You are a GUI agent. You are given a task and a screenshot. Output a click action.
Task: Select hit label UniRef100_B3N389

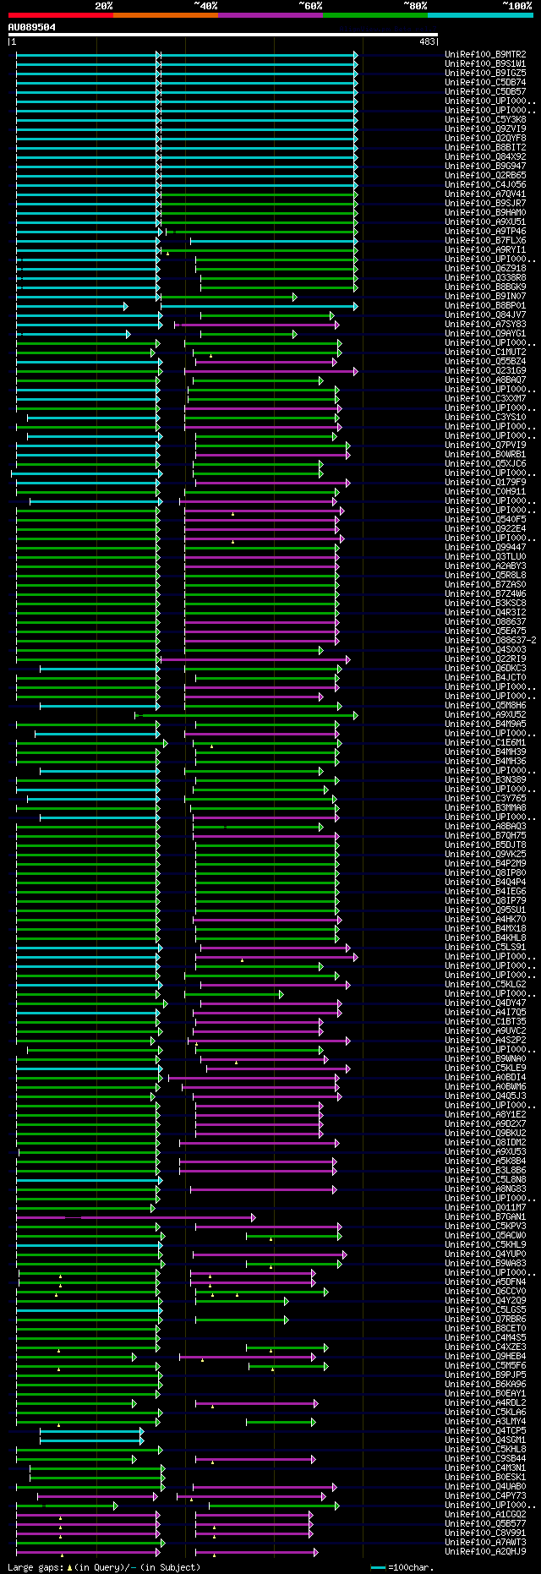coord(485,780)
